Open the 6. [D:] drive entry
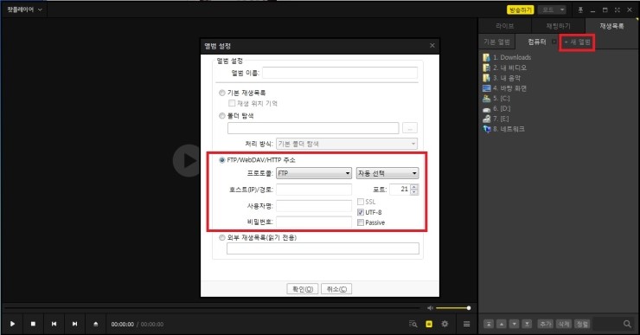Viewport: 640px width, 335px height. pos(496,108)
